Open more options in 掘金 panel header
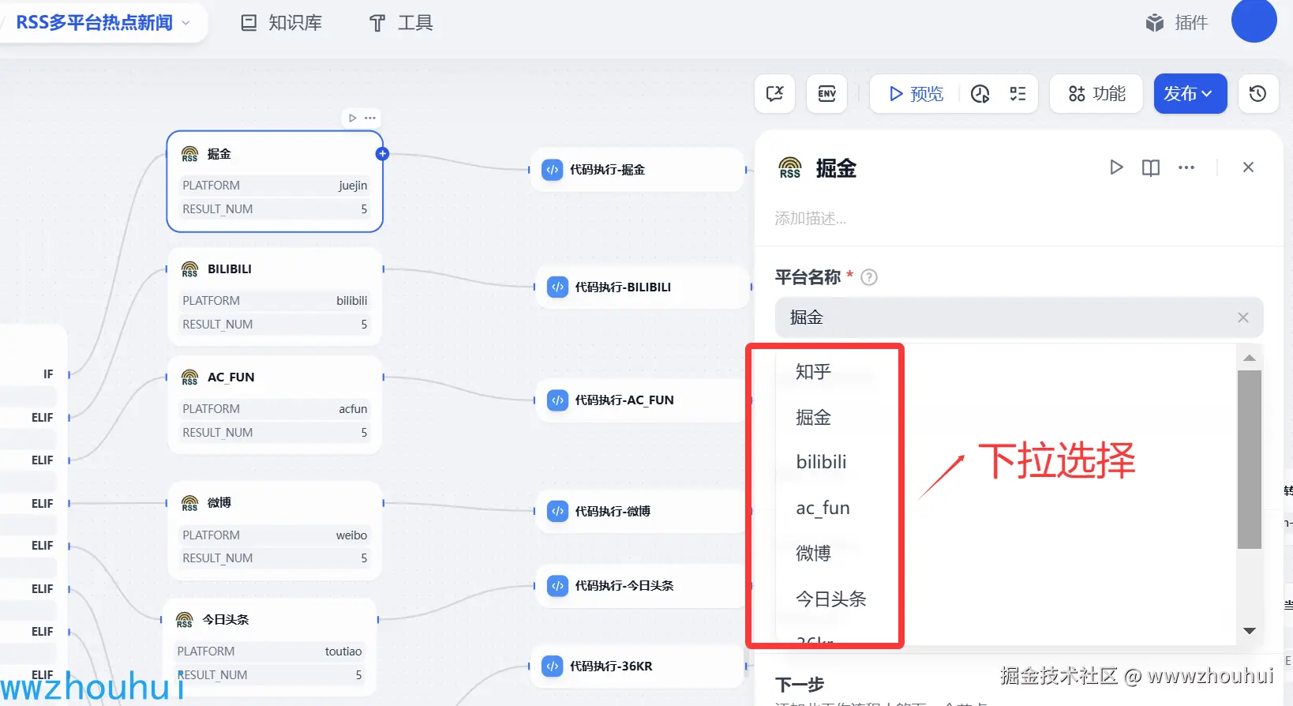The image size is (1293, 706). click(x=1186, y=167)
